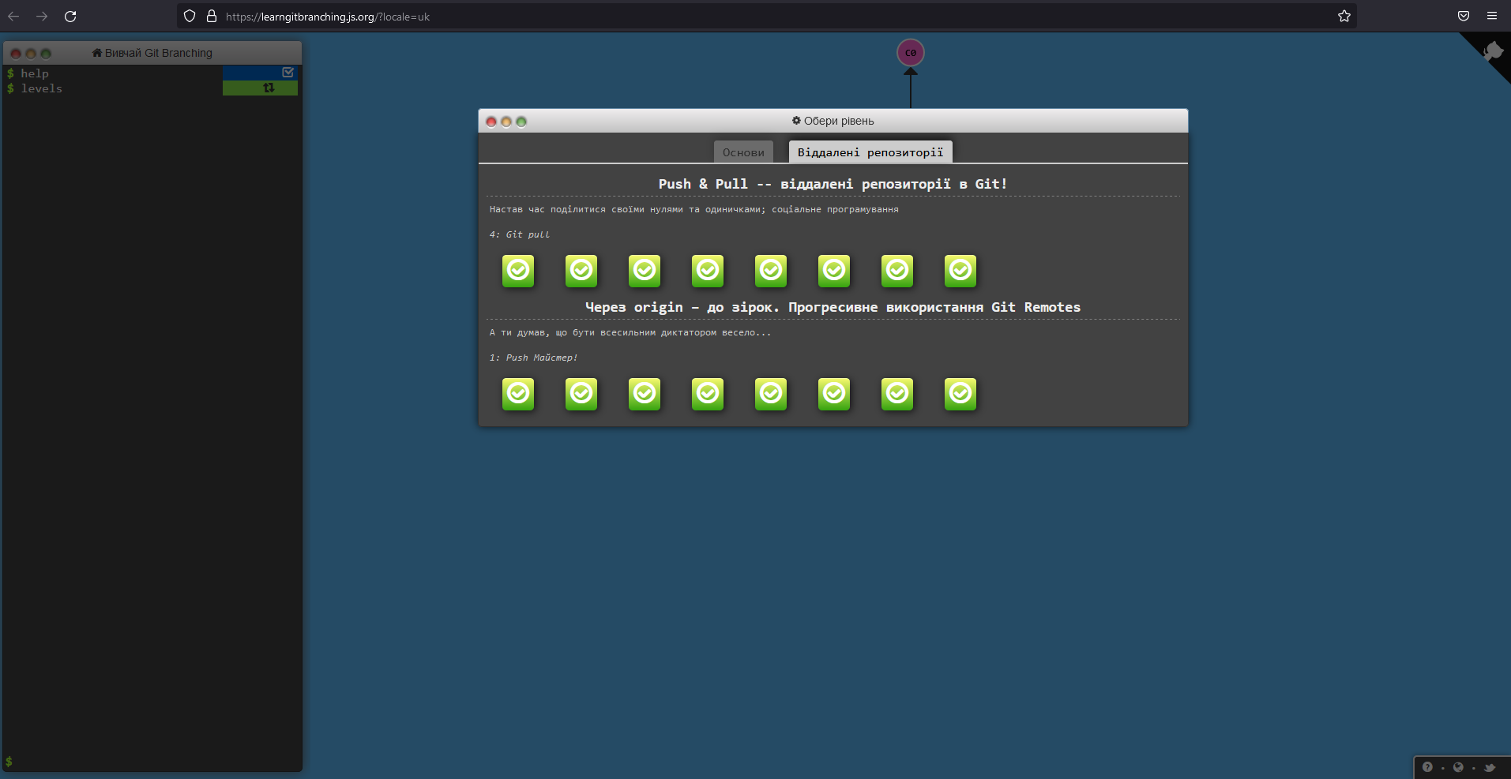The image size is (1511, 779).
Task: Go back in browser history
Action: click(x=13, y=17)
